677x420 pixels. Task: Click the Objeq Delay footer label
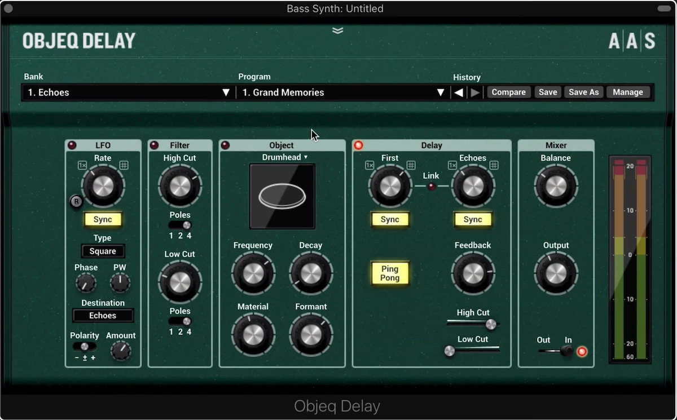point(337,406)
